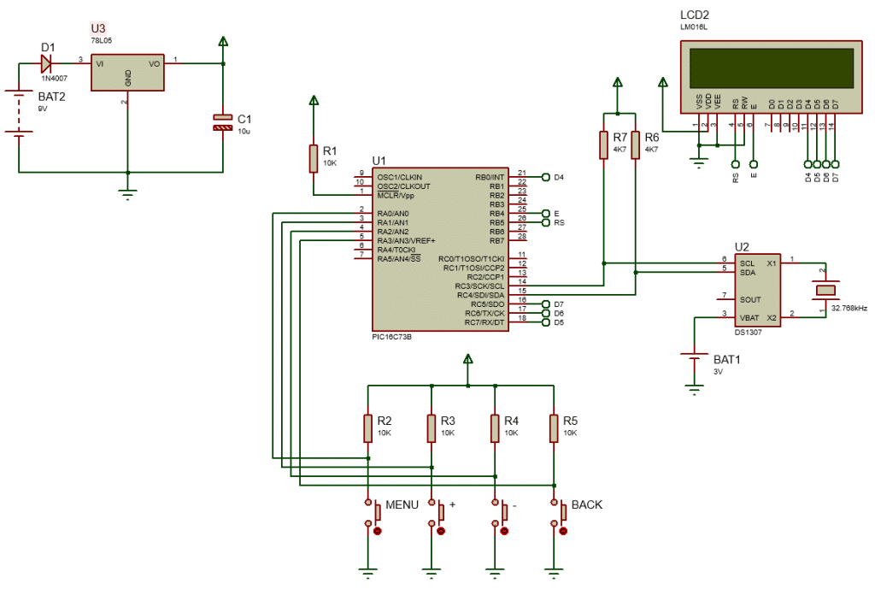Select the 10u value of C1
Viewport: 875px width, 607px height.
244,131
